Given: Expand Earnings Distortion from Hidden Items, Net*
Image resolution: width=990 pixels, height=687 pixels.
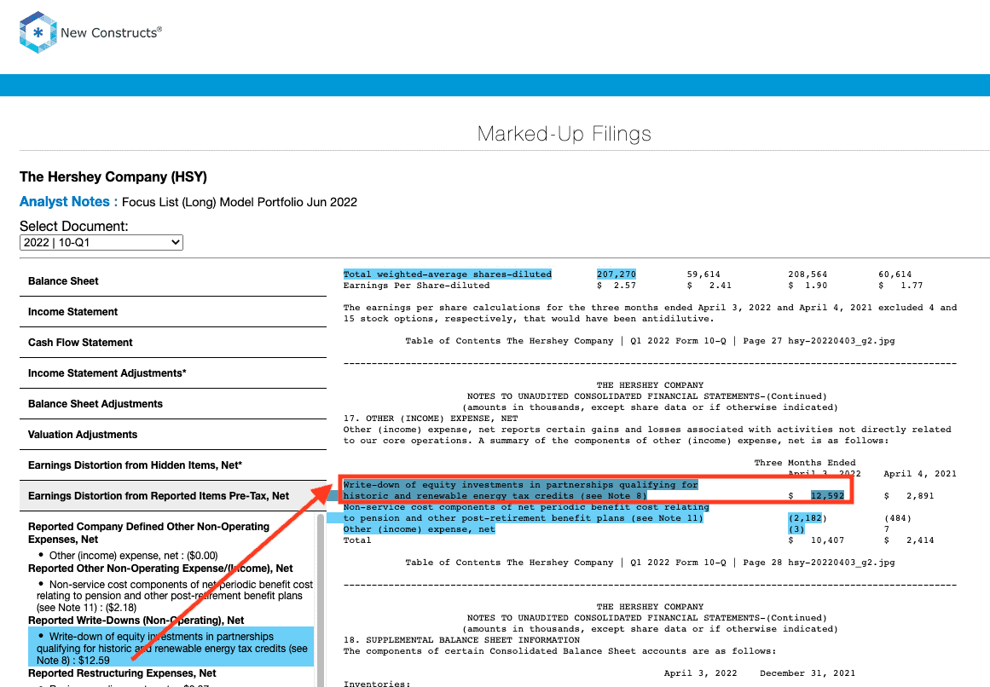Looking at the screenshot, I should 173,465.
